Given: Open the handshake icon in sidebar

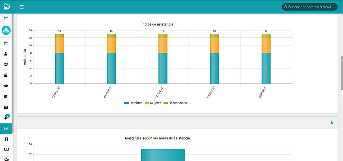Looking at the screenshot, I should (6, 86).
